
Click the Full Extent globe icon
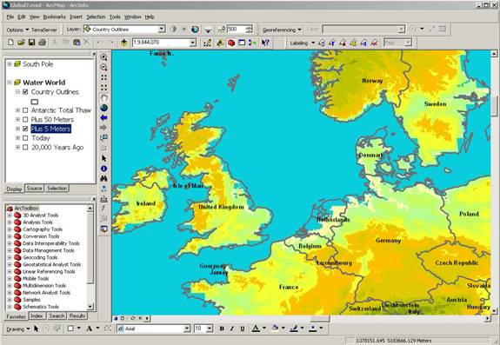(x=103, y=108)
